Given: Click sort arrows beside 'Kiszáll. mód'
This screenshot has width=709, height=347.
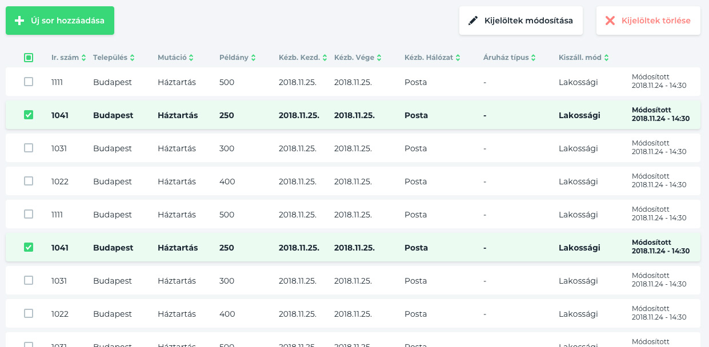Looking at the screenshot, I should [606, 58].
